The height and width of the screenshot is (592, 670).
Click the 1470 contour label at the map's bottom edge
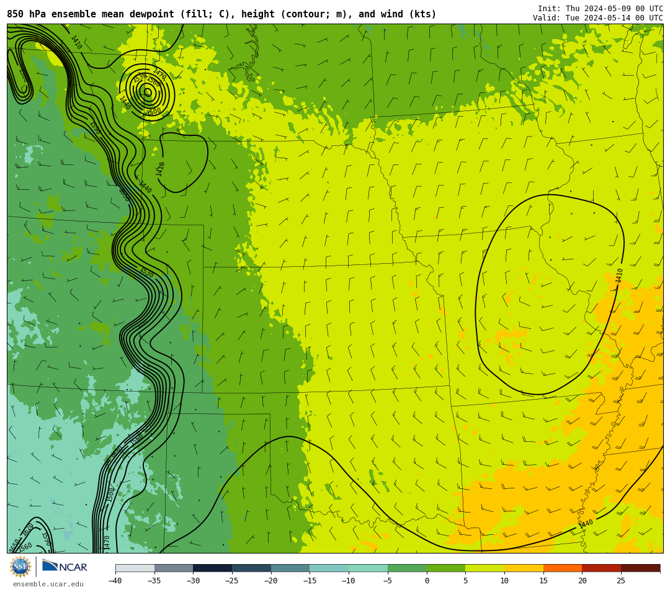(107, 542)
